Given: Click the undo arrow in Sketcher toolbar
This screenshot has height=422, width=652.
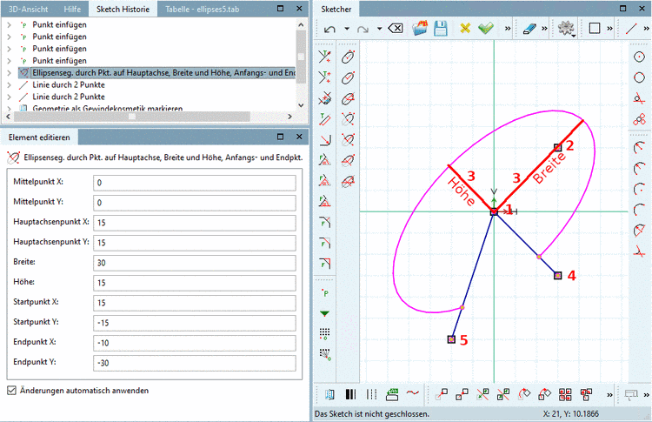Looking at the screenshot, I should tap(330, 29).
